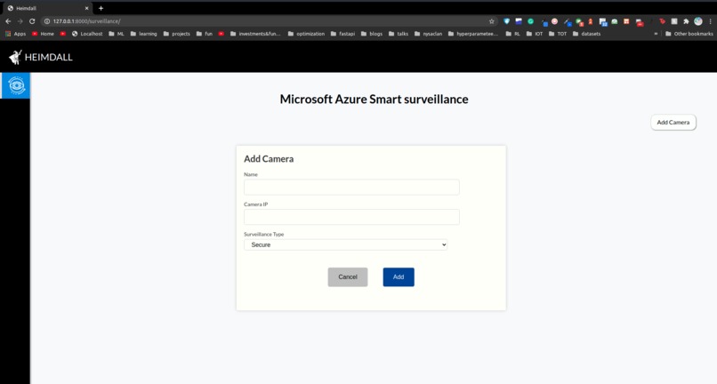Open Chrome profile avatar
This screenshot has height=384, width=717.
click(x=697, y=21)
